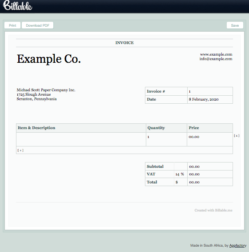This screenshot has width=249, height=252.
Task: Open the Appfactory link
Action: pos(238,245)
